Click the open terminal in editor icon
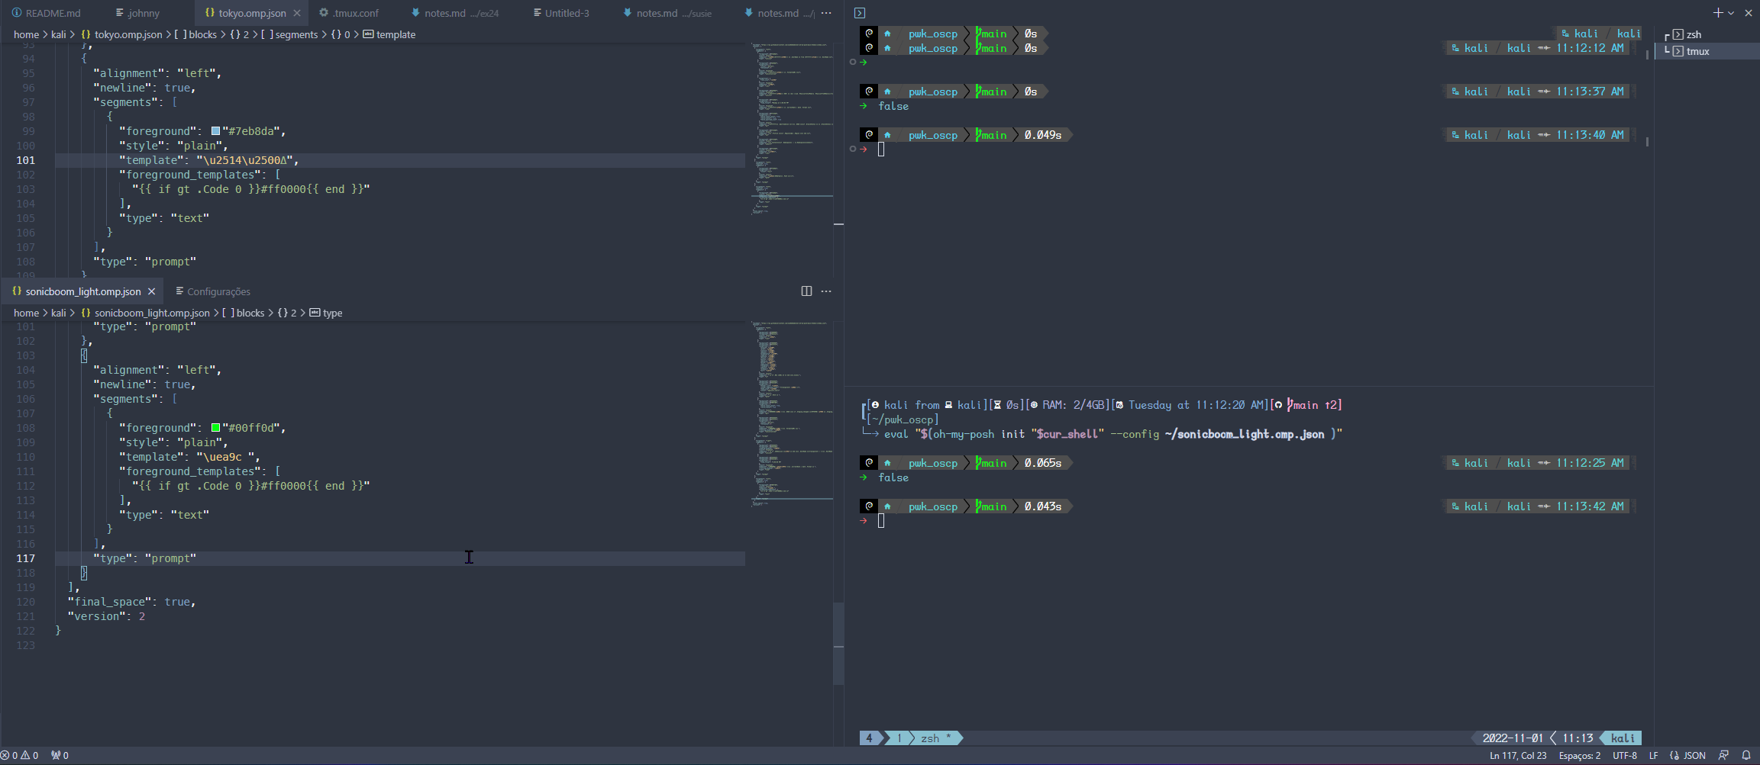 (859, 12)
